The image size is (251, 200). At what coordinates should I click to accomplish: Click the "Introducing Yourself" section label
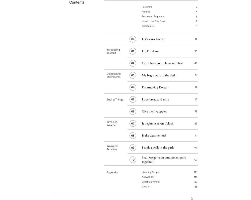pyautogui.click(x=113, y=51)
